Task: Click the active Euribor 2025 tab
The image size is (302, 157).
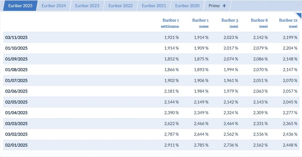Action: click(x=20, y=6)
